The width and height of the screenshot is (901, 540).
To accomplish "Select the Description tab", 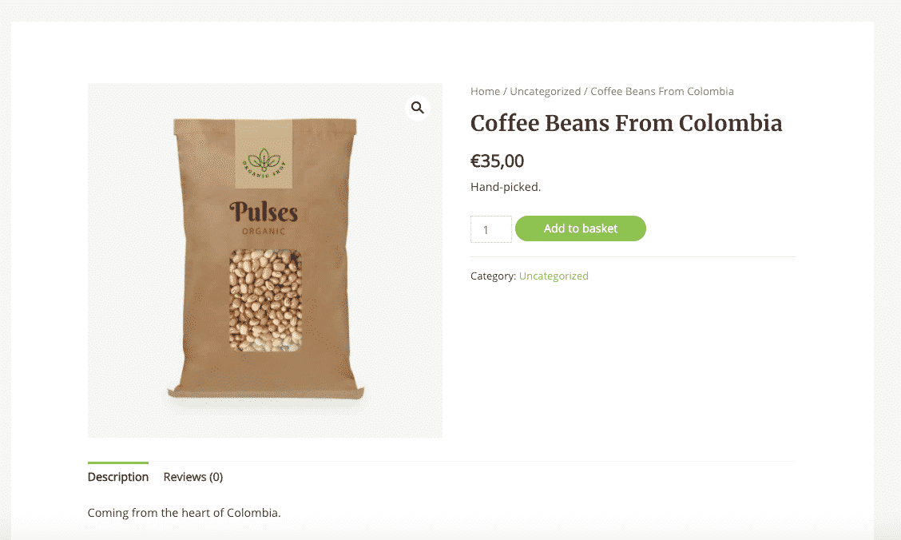I will click(x=117, y=476).
